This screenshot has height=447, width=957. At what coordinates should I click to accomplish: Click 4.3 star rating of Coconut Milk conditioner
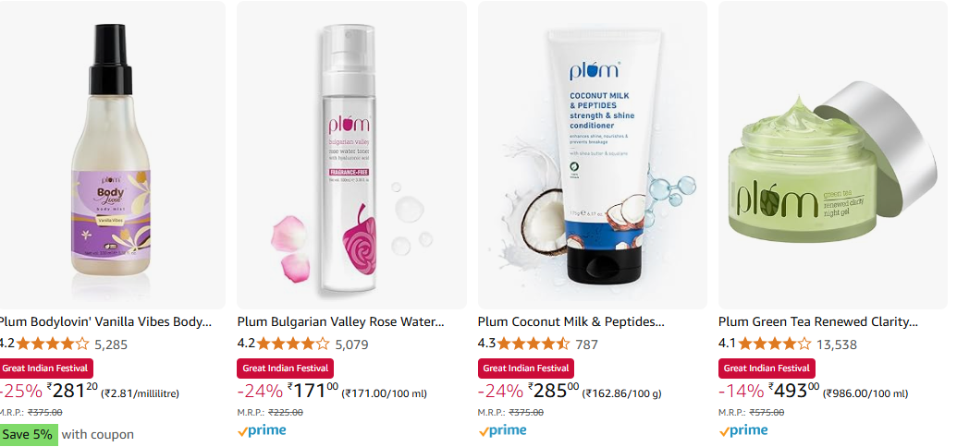534,344
